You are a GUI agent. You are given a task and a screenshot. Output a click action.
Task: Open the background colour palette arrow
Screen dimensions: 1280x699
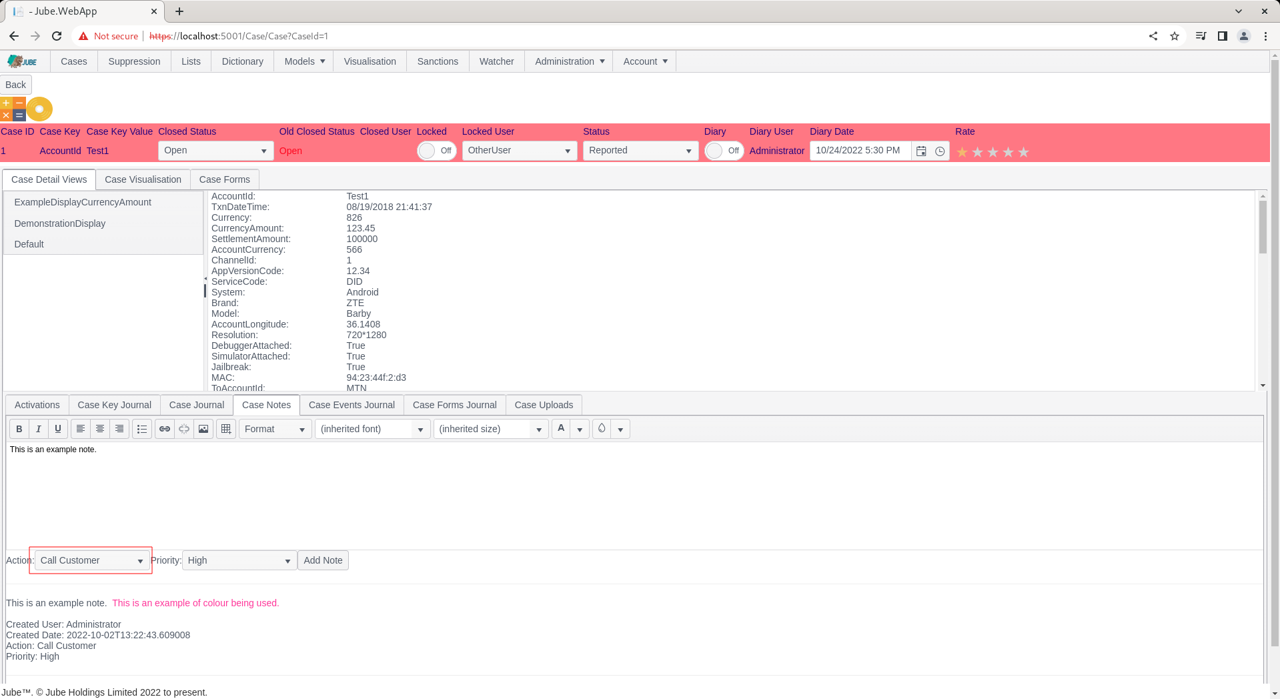click(621, 429)
